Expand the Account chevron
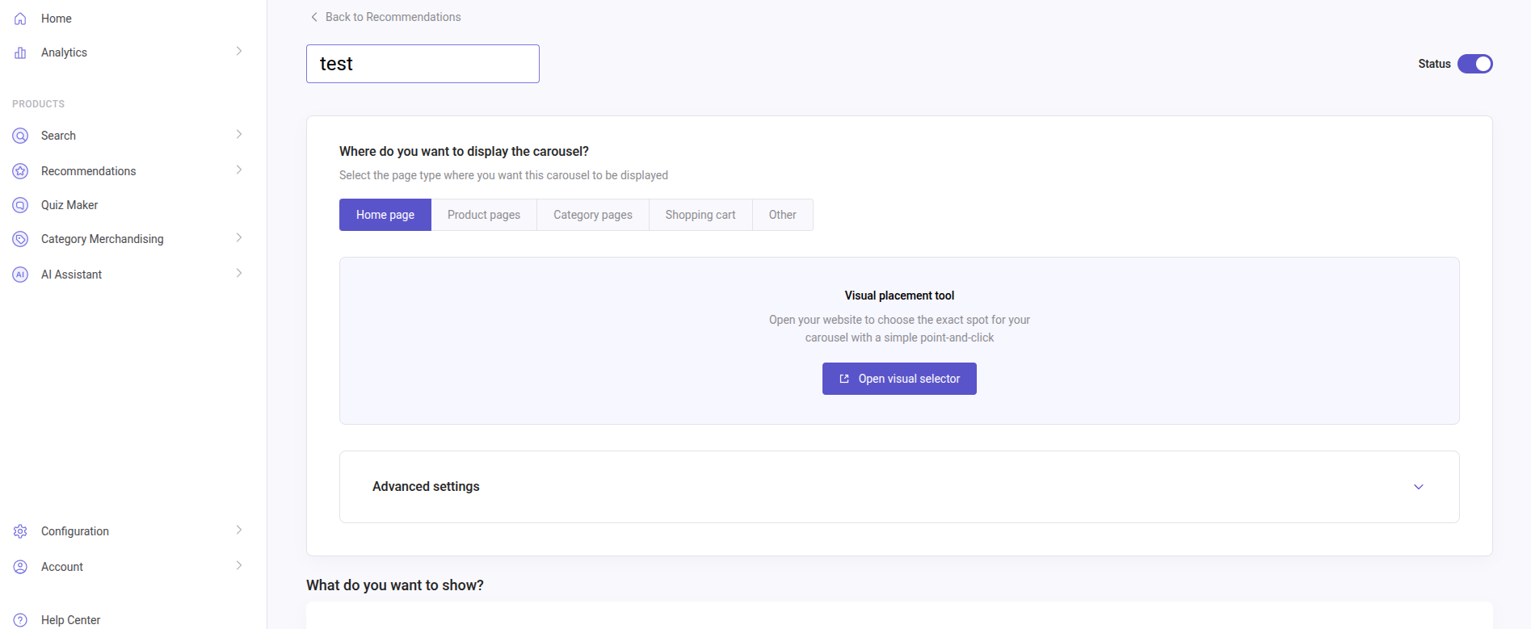1531x629 pixels. point(239,565)
